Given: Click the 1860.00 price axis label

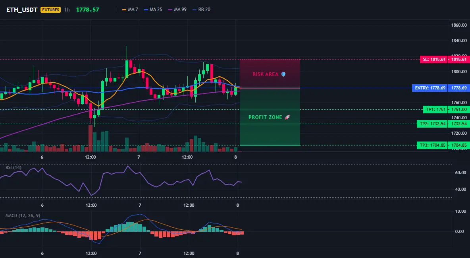Looking at the screenshot, I should tap(459, 25).
